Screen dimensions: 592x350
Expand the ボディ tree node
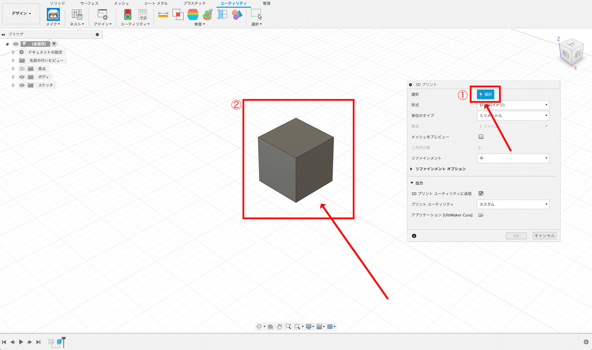coord(14,77)
